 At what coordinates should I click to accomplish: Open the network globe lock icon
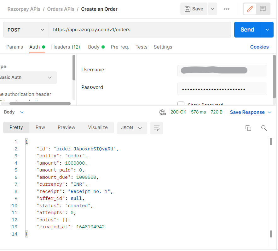point(163,113)
